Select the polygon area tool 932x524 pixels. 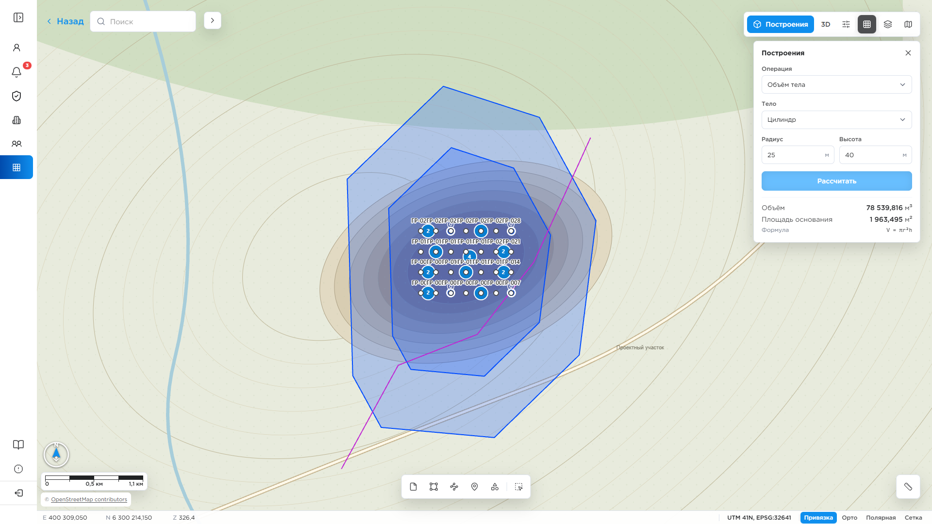[x=434, y=487]
